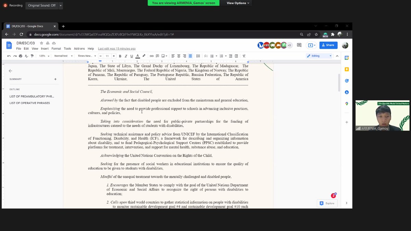This screenshot has height=231, width=411.
Task: Hide the menus with the collapse arrow
Action: [337, 56]
